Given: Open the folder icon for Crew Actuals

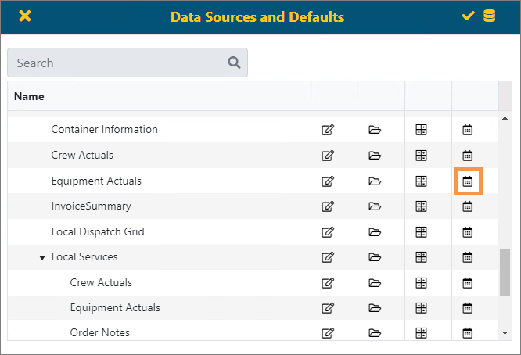Looking at the screenshot, I should pyautogui.click(x=374, y=156).
